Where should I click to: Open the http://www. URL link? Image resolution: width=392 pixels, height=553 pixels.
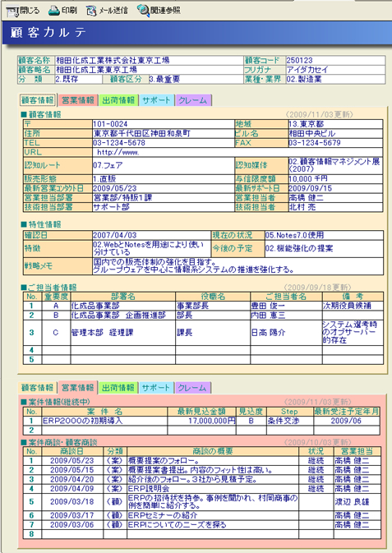(118, 152)
